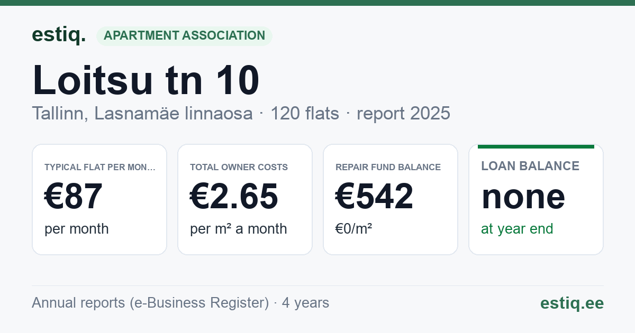Click the Tallinn, Lasnamäe linnaosa subtitle

tap(142, 113)
